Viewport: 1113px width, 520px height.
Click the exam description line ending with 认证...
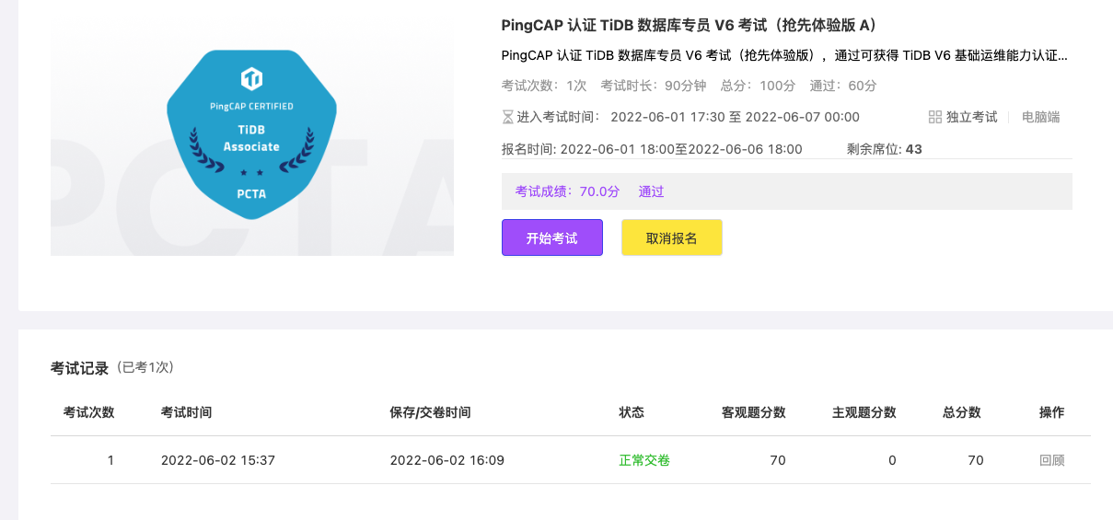785,55
